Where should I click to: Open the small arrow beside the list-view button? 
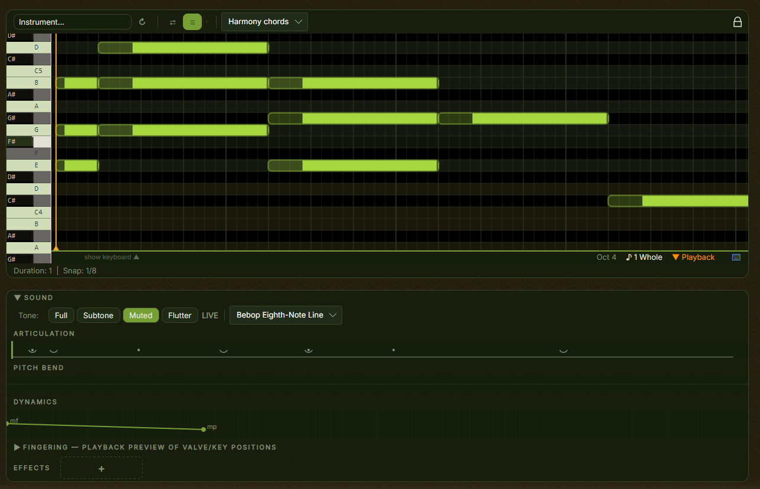tap(207, 22)
